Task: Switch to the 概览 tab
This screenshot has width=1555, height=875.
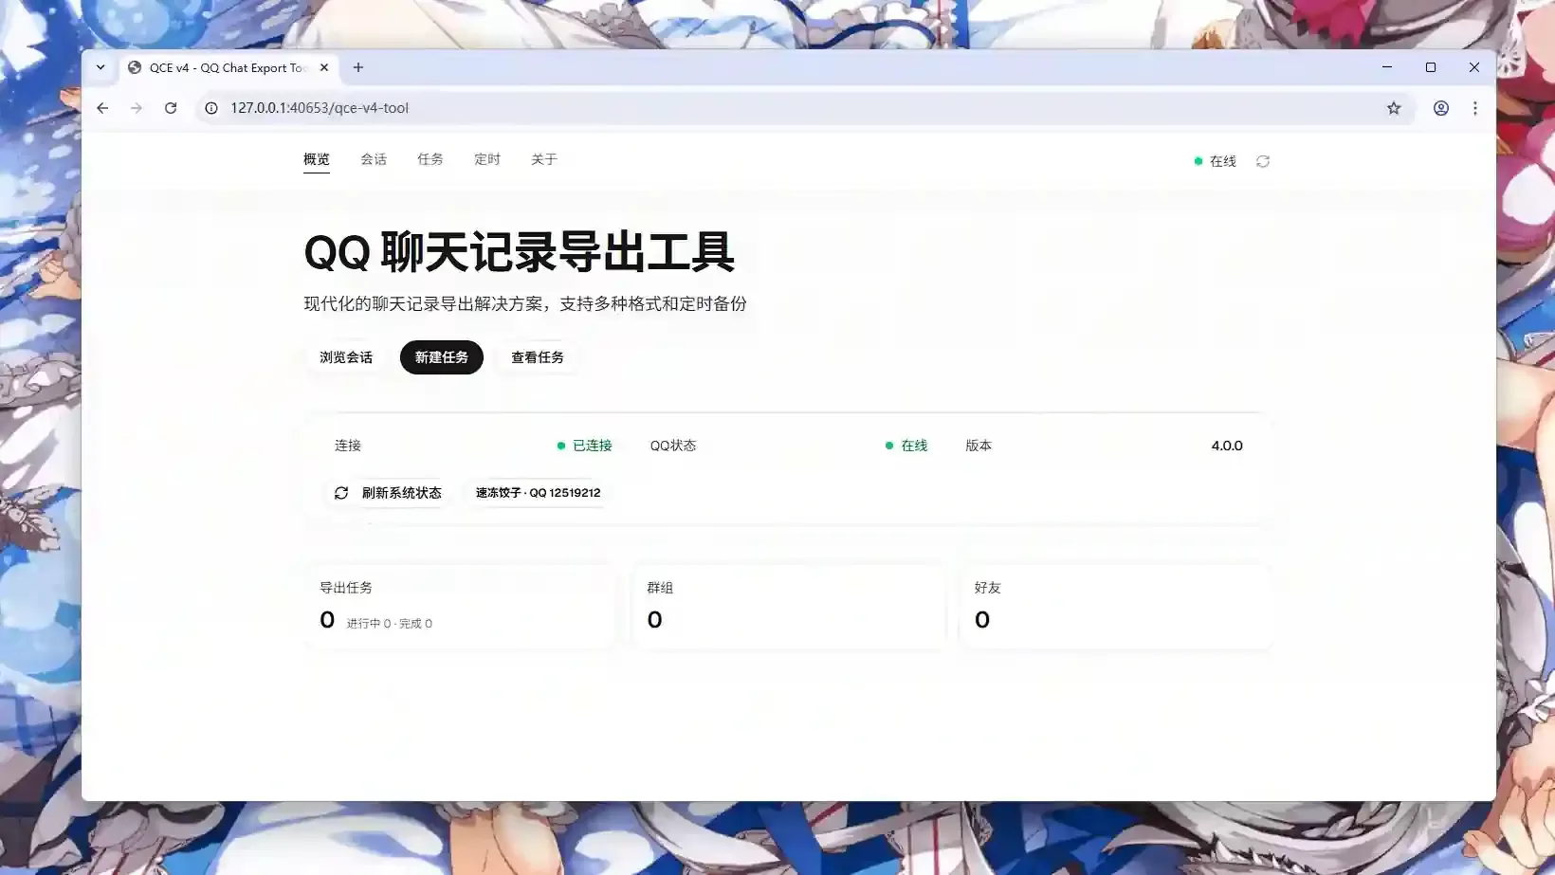Action: pos(317,159)
